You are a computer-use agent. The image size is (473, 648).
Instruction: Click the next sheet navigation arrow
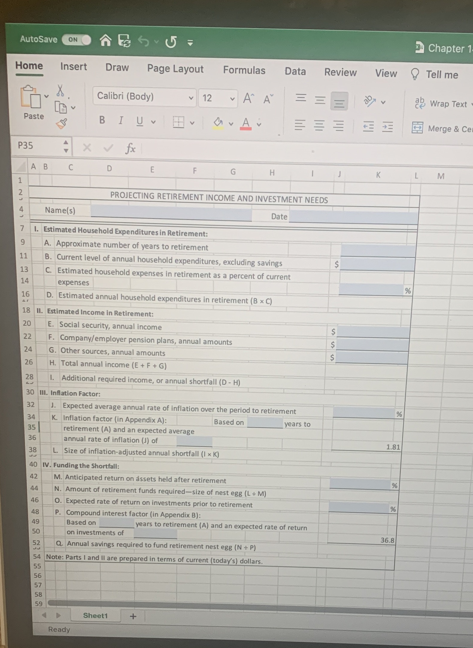(x=58, y=616)
